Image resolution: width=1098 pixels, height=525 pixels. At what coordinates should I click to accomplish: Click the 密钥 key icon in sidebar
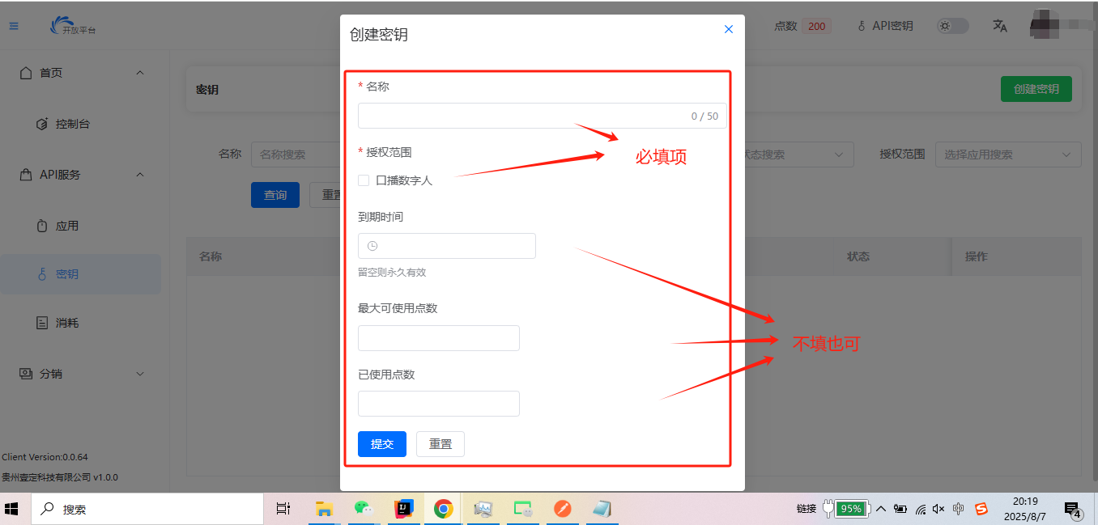tap(43, 274)
